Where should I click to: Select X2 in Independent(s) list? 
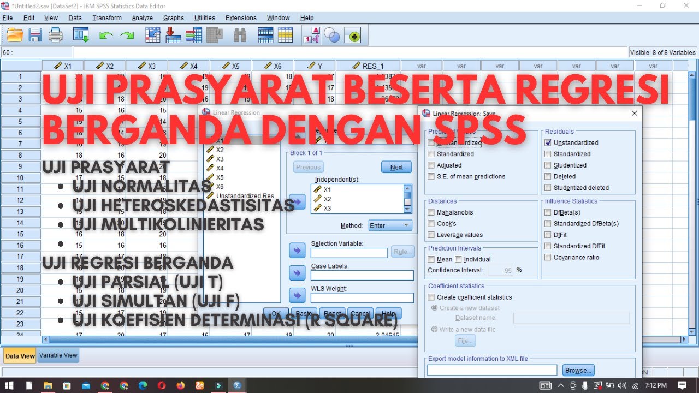[327, 199]
